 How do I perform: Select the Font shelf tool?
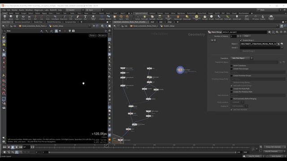pos(85,17)
